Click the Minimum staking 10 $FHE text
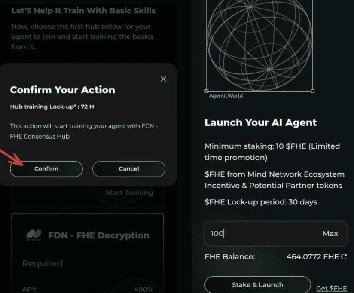This screenshot has height=293, width=354. coord(272,152)
